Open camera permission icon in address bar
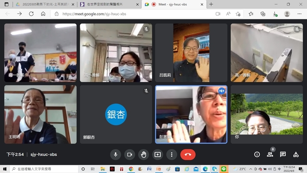The width and height of the screenshot is (307, 173). click(x=218, y=14)
